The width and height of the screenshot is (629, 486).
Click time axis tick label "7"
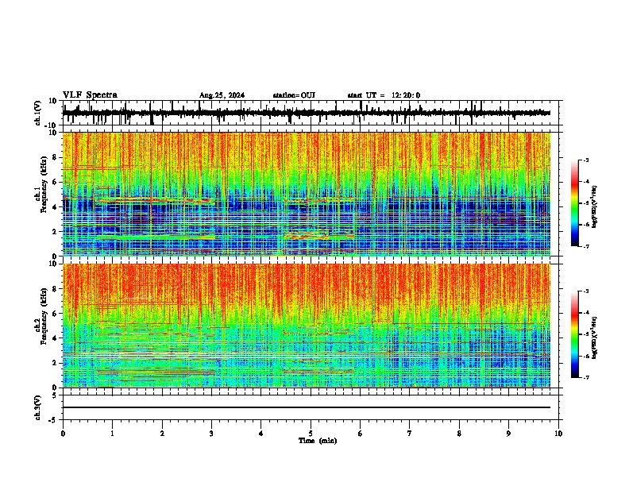410,434
